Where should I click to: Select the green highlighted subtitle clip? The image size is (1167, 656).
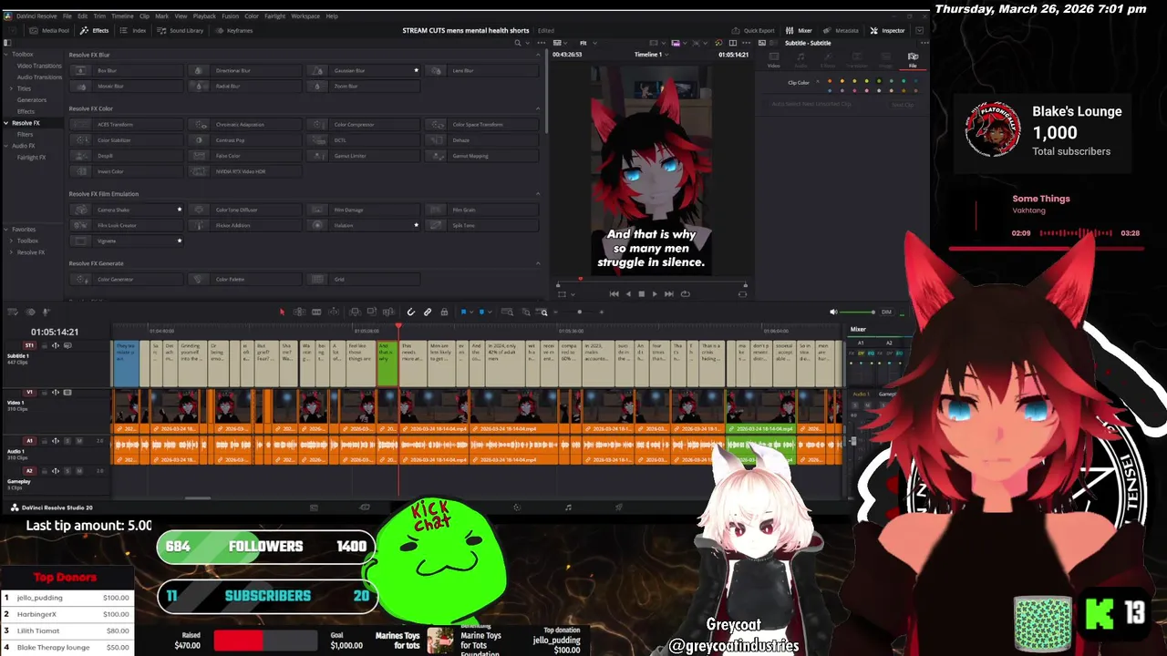387,363
